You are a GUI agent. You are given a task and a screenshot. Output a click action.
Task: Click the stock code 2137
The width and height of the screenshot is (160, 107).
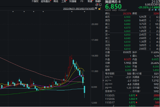pyautogui.click(x=156, y=2)
